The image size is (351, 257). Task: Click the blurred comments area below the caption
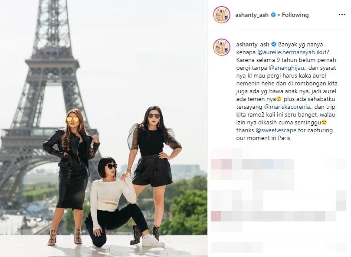pos(279,200)
